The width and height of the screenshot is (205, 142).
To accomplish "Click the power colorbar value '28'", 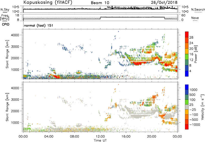I will (191, 37).
